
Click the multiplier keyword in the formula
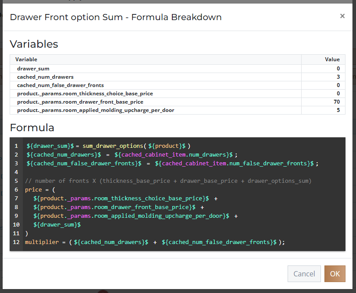42,242
